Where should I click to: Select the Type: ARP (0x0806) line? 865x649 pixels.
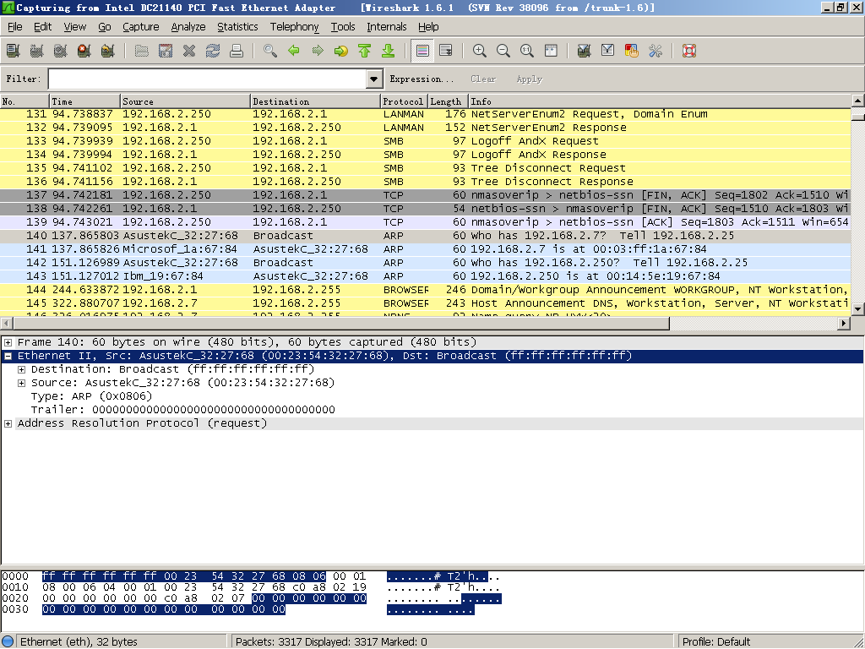(91, 396)
